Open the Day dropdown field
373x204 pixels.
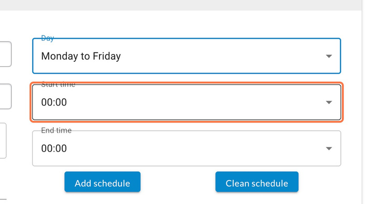tap(187, 56)
